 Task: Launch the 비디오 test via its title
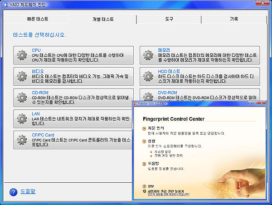(38, 71)
